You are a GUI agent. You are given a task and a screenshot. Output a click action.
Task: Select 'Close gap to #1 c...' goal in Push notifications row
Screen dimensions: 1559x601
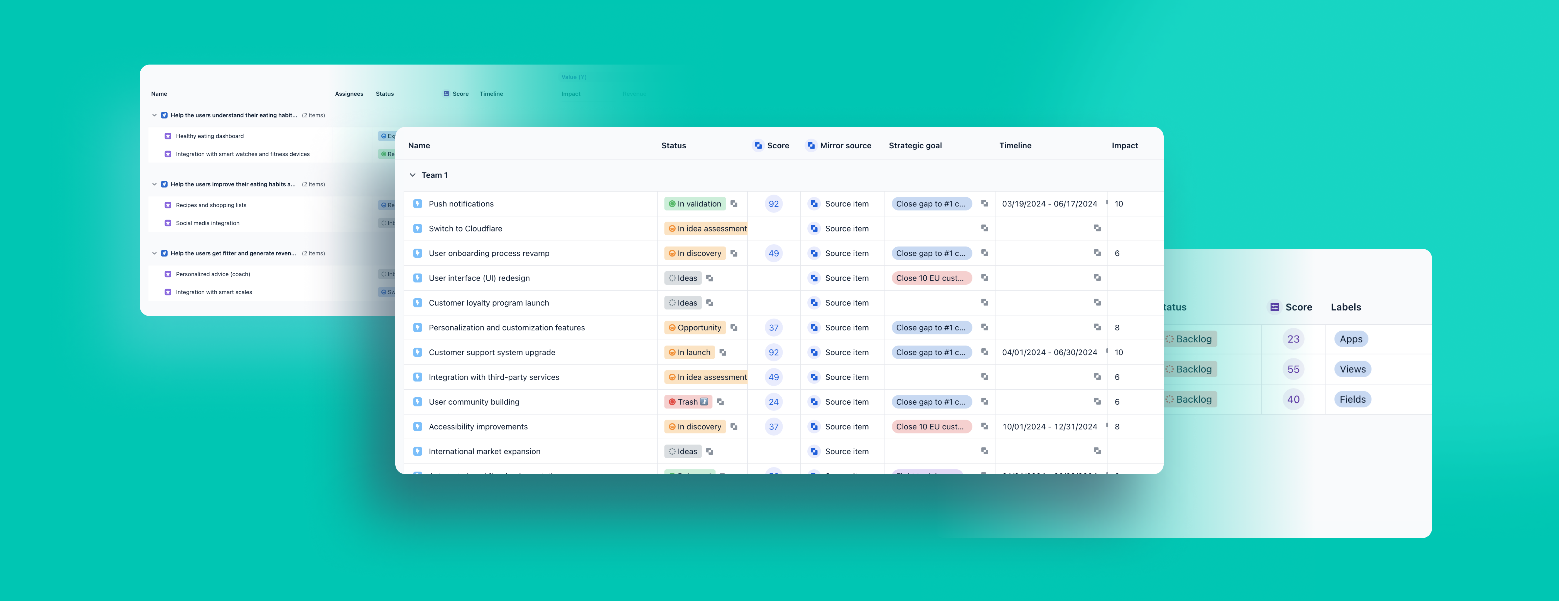point(932,204)
